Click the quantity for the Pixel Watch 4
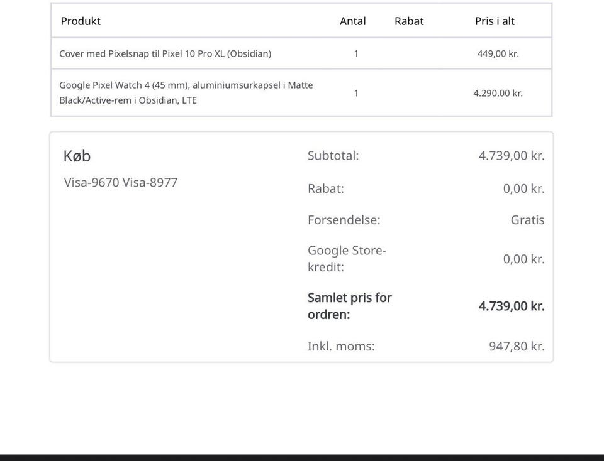This screenshot has width=604, height=461. click(x=356, y=93)
